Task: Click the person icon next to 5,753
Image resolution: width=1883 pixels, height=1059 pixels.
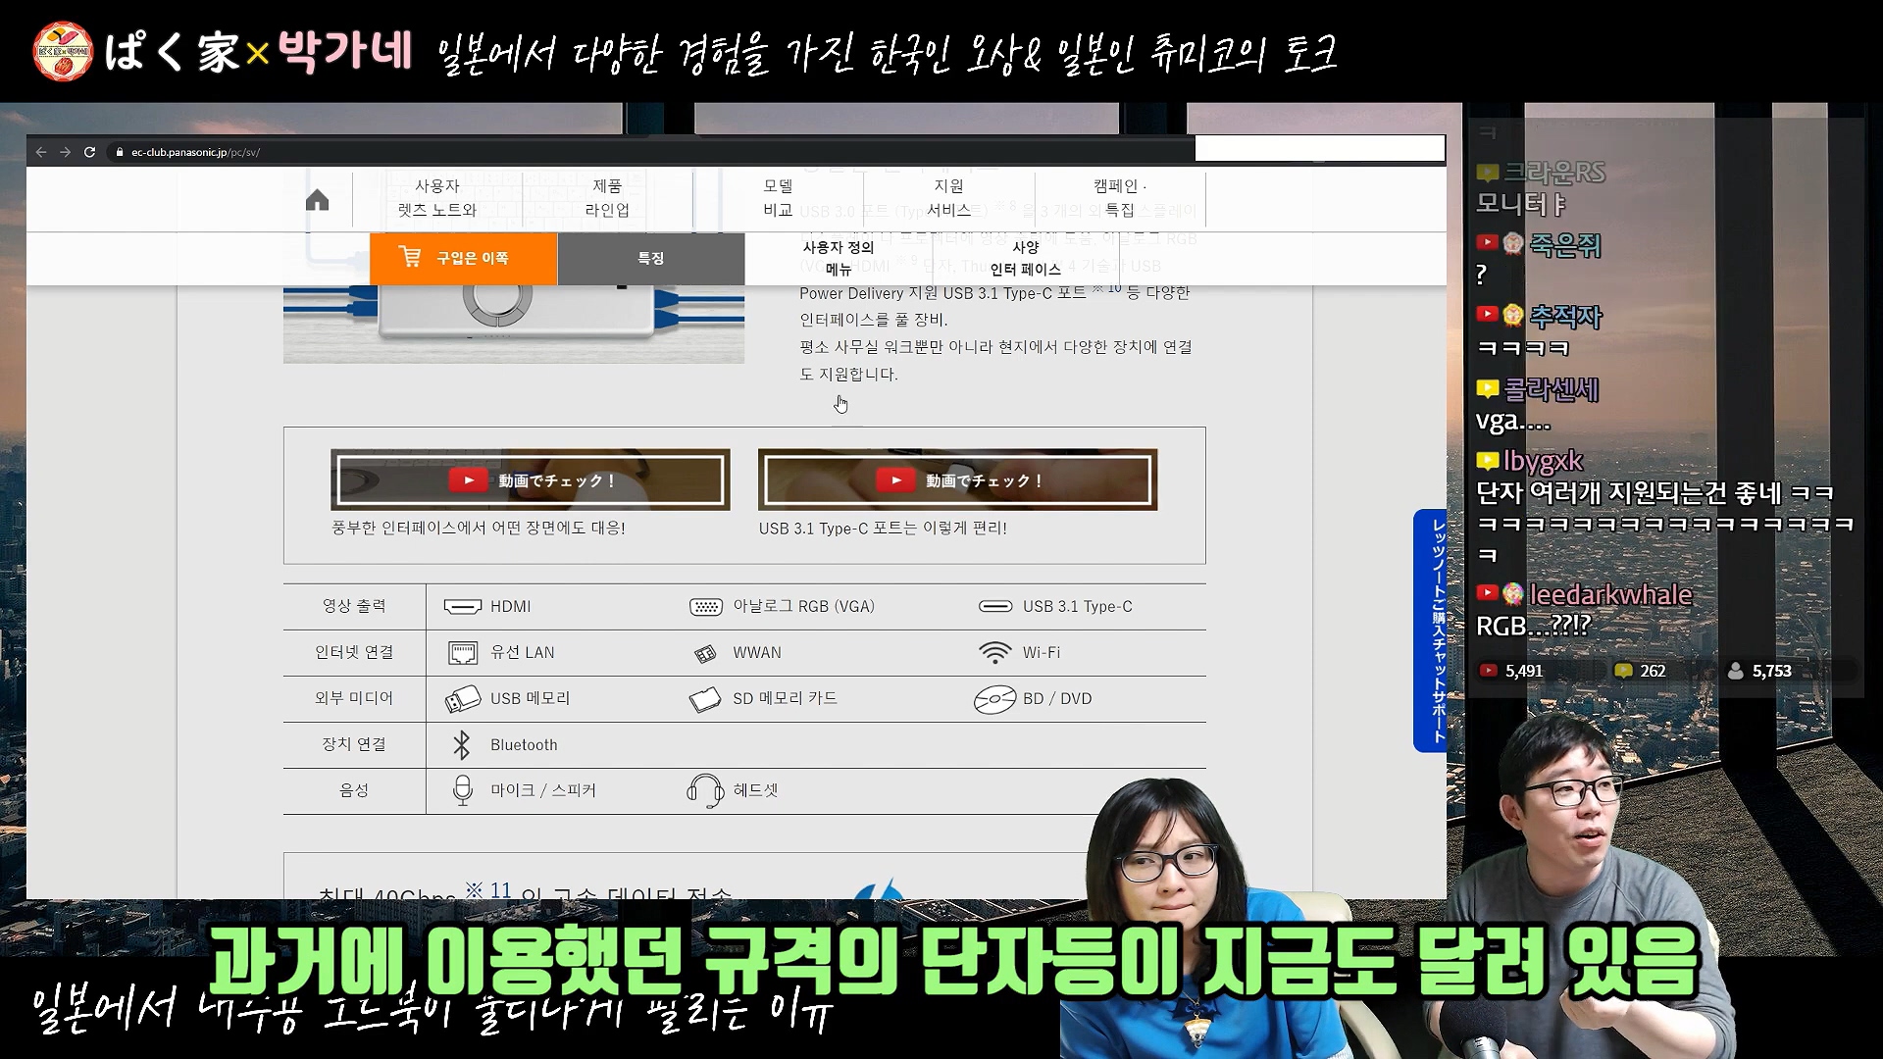Action: click(1735, 672)
